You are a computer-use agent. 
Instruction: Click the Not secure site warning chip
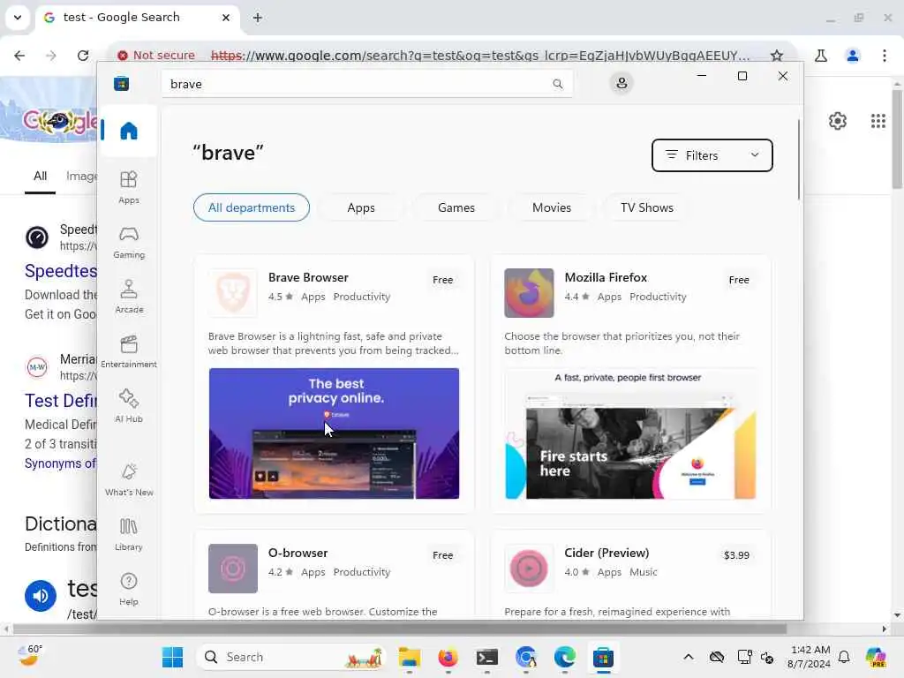point(156,56)
